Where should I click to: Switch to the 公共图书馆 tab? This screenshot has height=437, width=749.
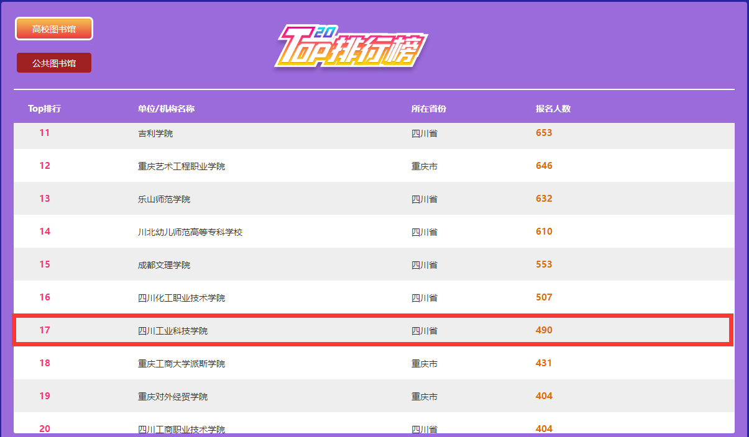54,63
